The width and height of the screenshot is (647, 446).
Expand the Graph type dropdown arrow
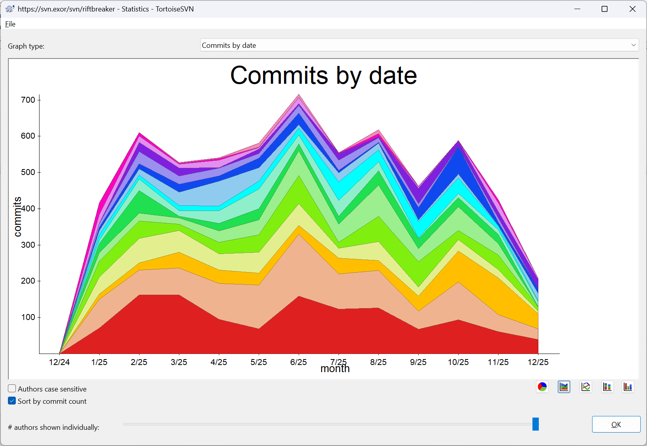point(633,45)
